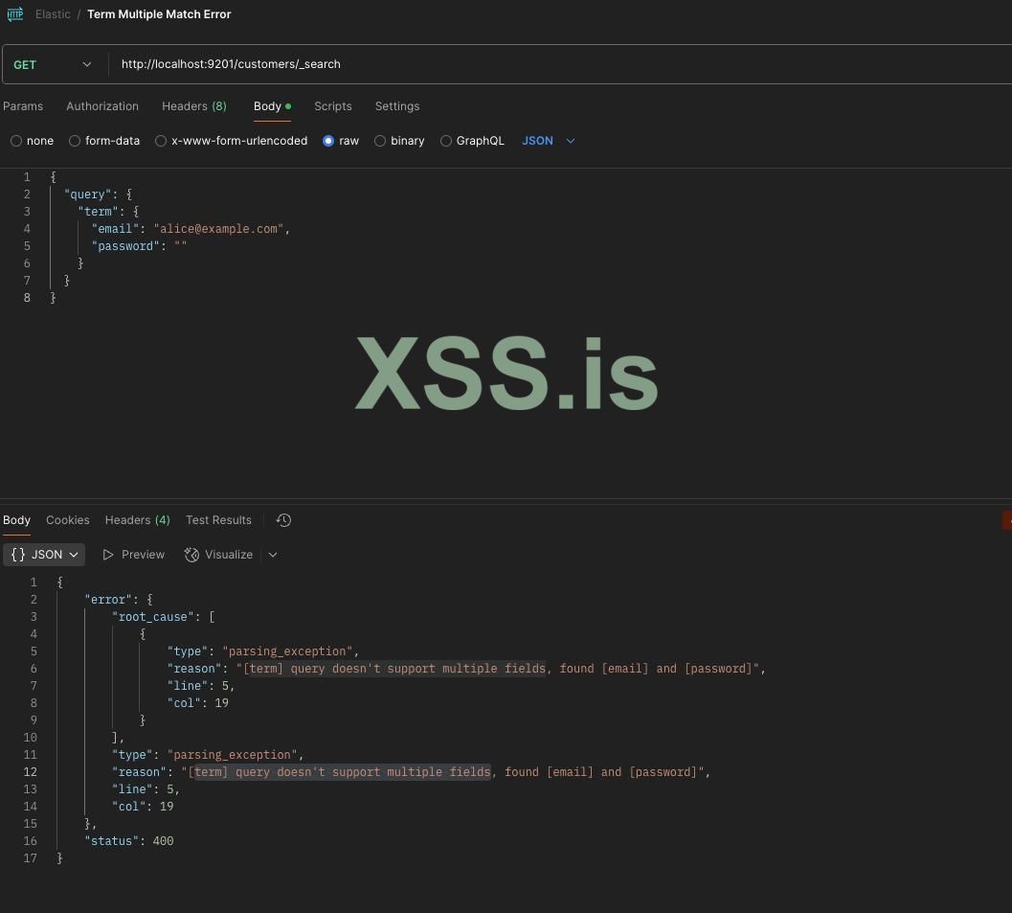Select the x-www-form-urlencoded radio button
This screenshot has width=1012, height=913.
[161, 141]
